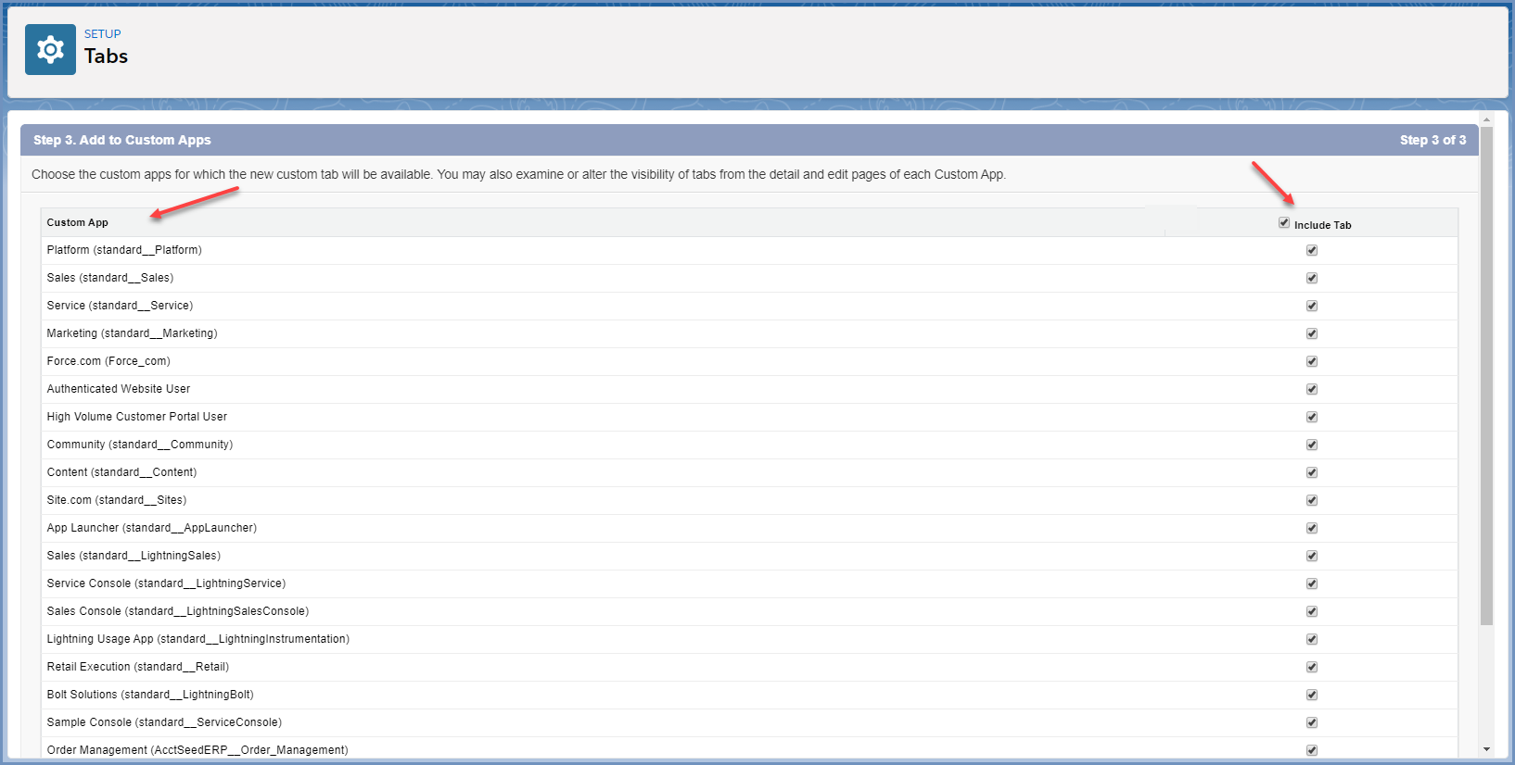Select the Marketing (standard__Marketing) row text

(133, 333)
